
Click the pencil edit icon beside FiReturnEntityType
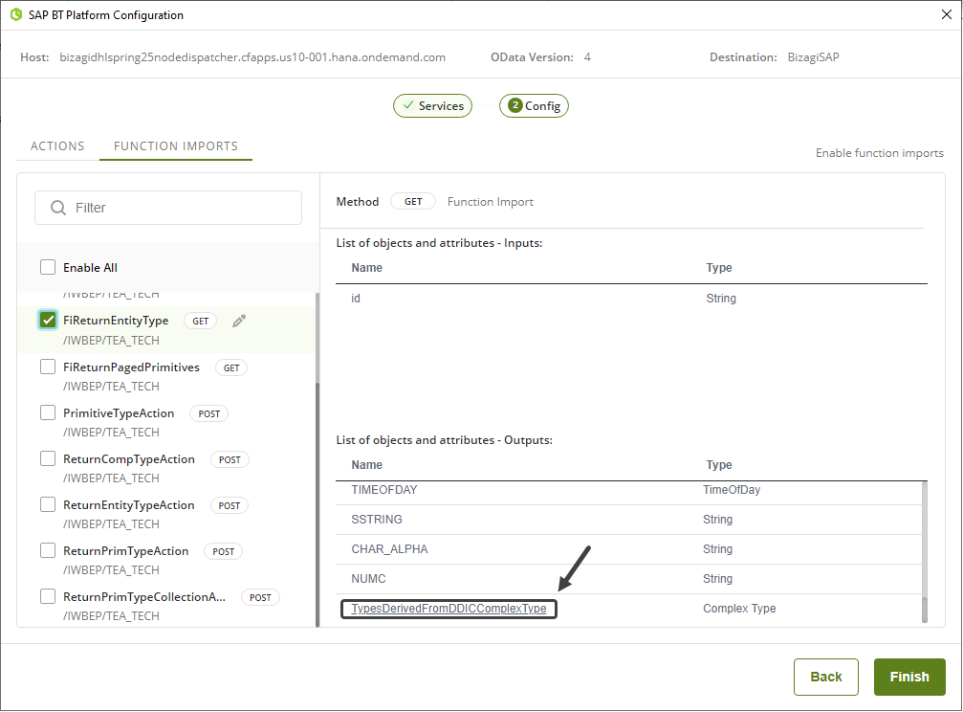pyautogui.click(x=239, y=322)
